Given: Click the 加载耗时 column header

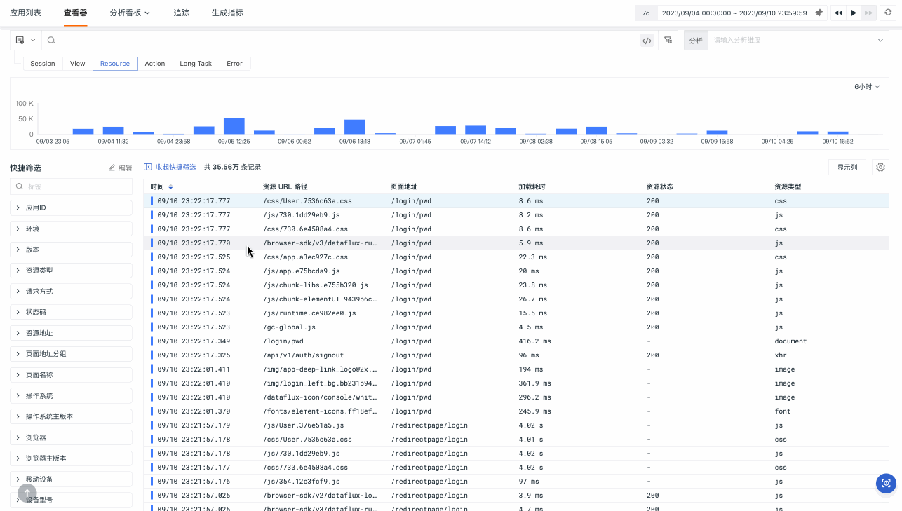Looking at the screenshot, I should coord(532,187).
